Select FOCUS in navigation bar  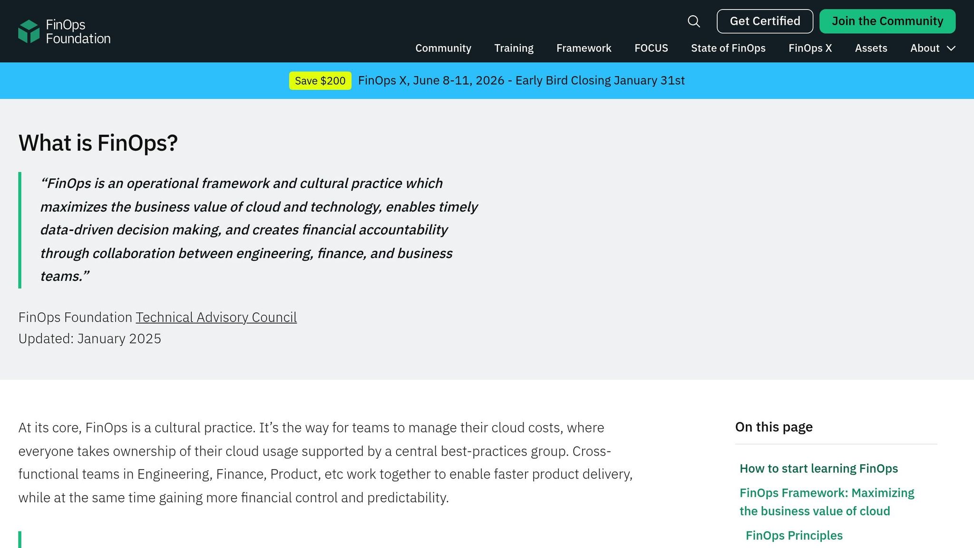tap(651, 49)
